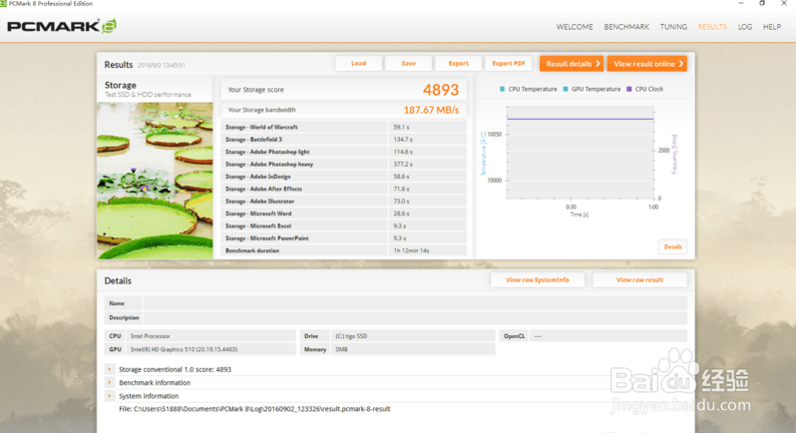Click the water lily storage thumbnail
The image size is (796, 433).
pyautogui.click(x=155, y=181)
